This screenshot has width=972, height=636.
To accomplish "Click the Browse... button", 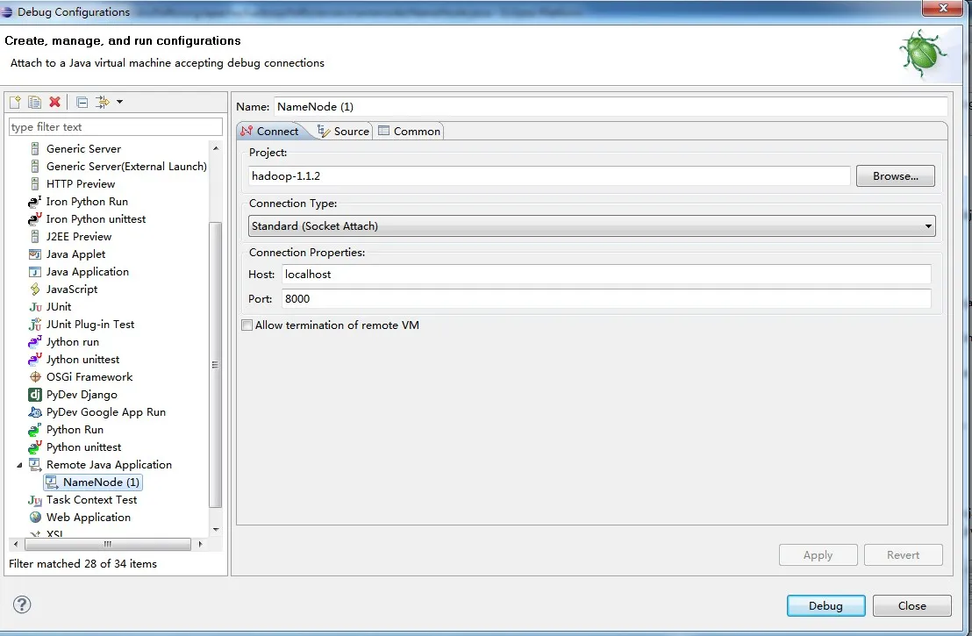I will 895,176.
